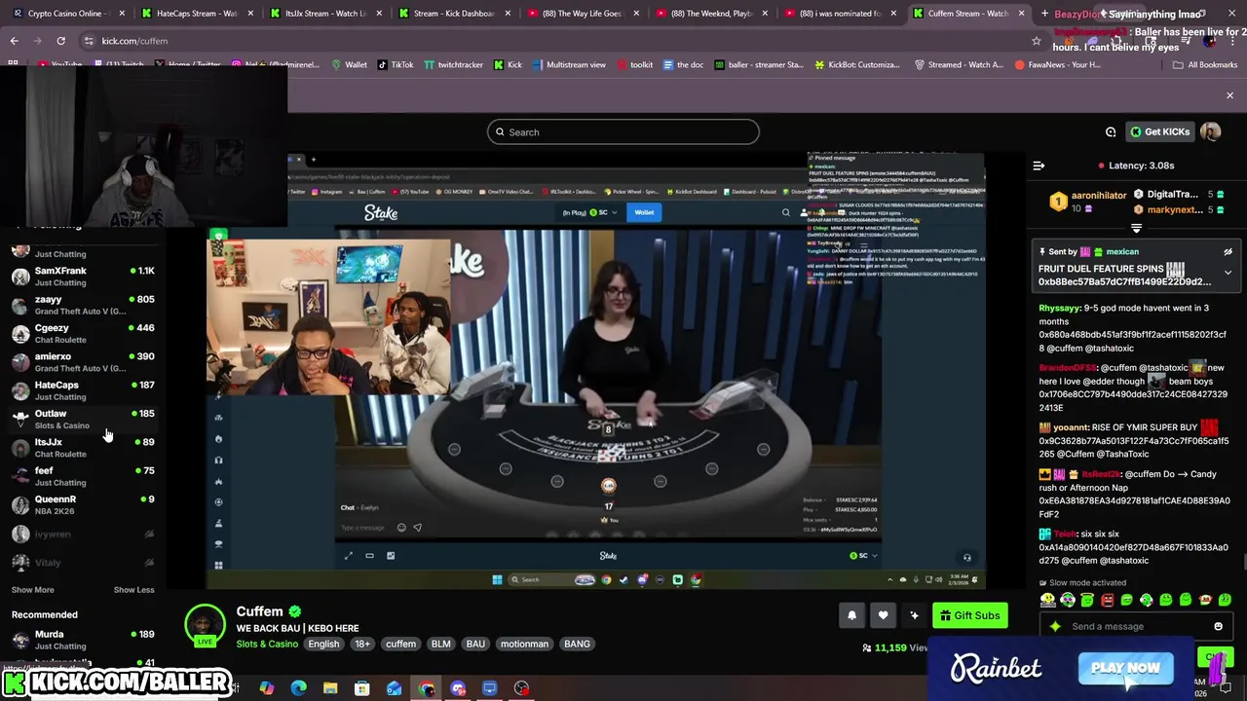Click the Cuffem profile avatar

(x=205, y=624)
